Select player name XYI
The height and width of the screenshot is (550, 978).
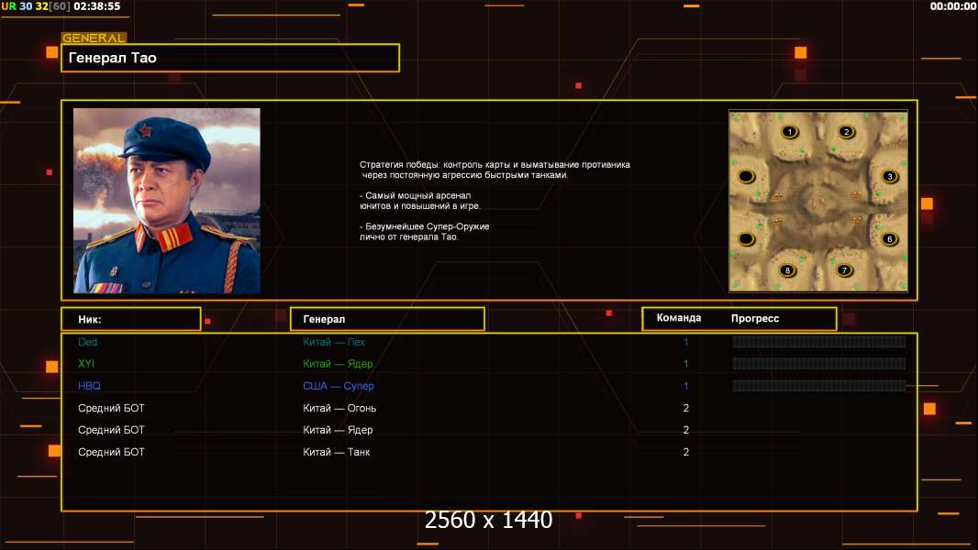86,364
